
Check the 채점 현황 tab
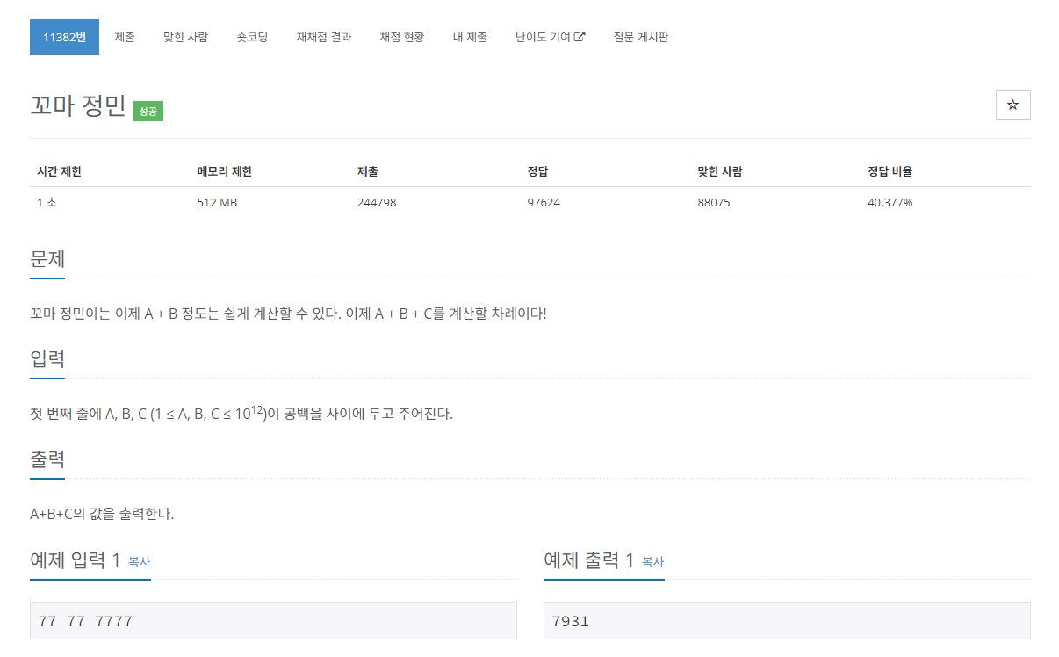[x=400, y=38]
